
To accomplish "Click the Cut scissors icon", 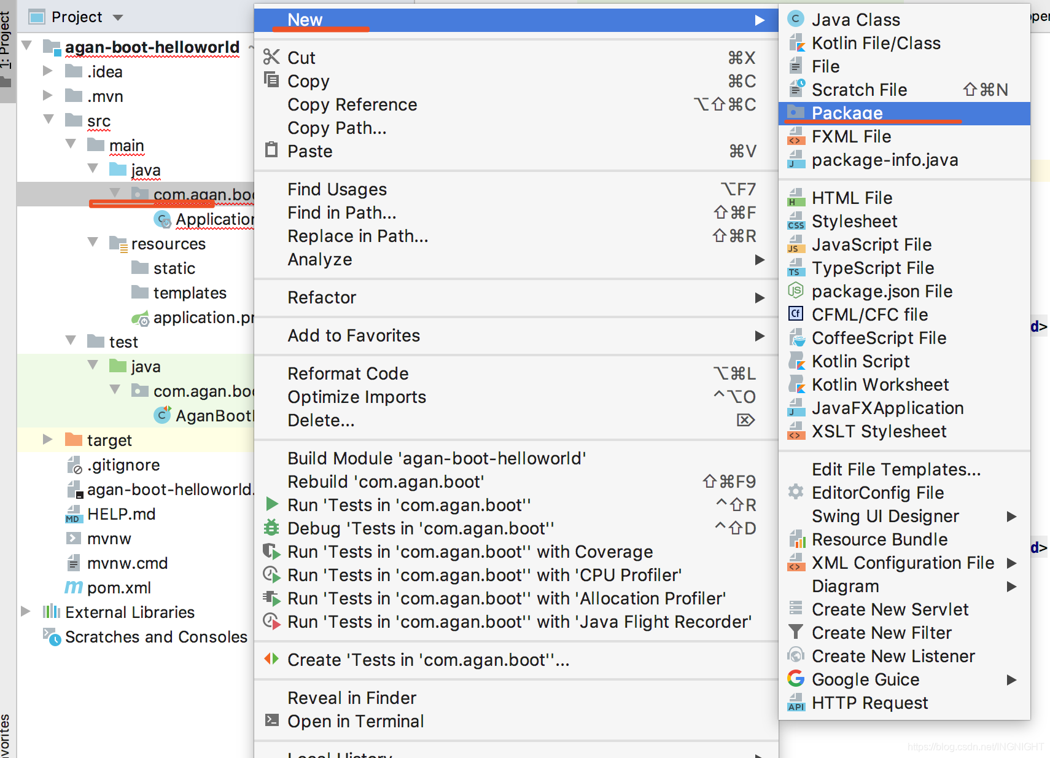I will click(271, 57).
